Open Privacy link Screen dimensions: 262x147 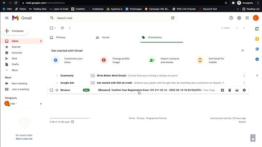coord(140,118)
